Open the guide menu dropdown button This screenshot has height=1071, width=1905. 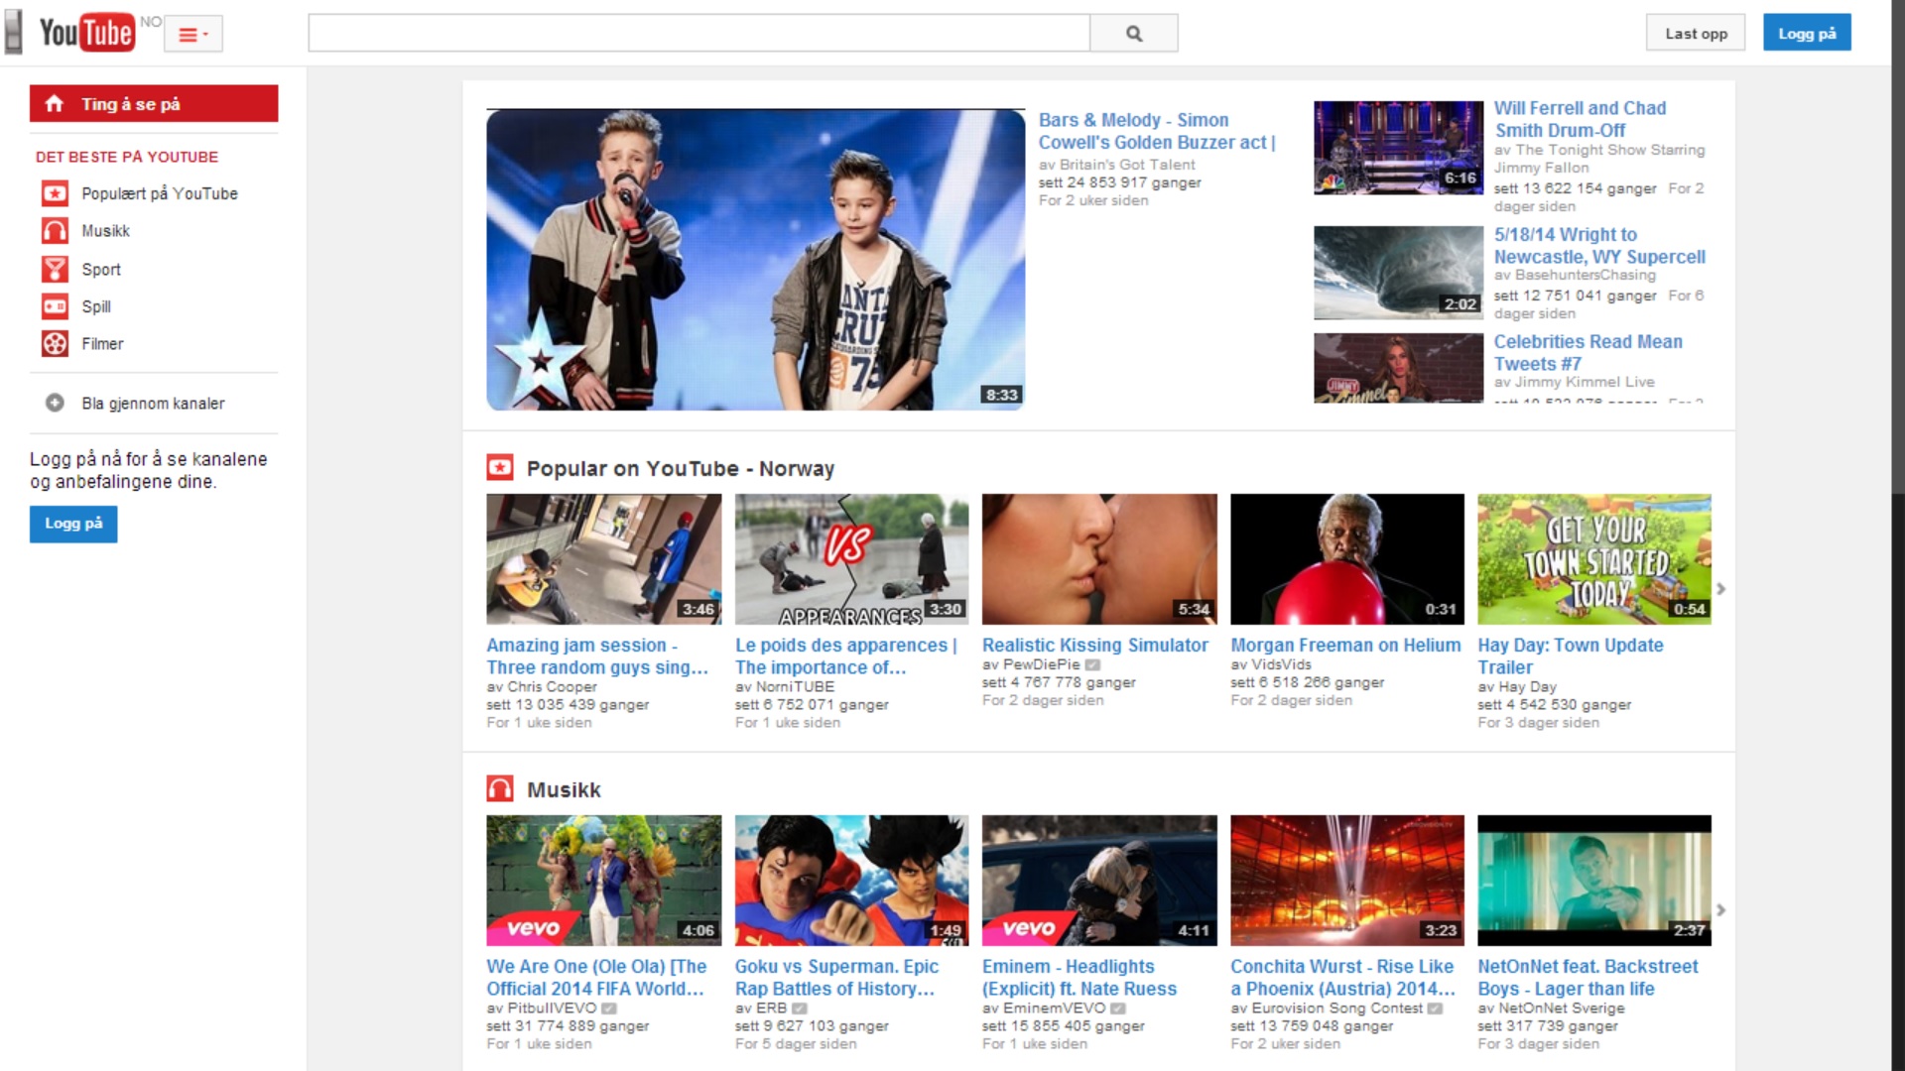click(x=193, y=34)
